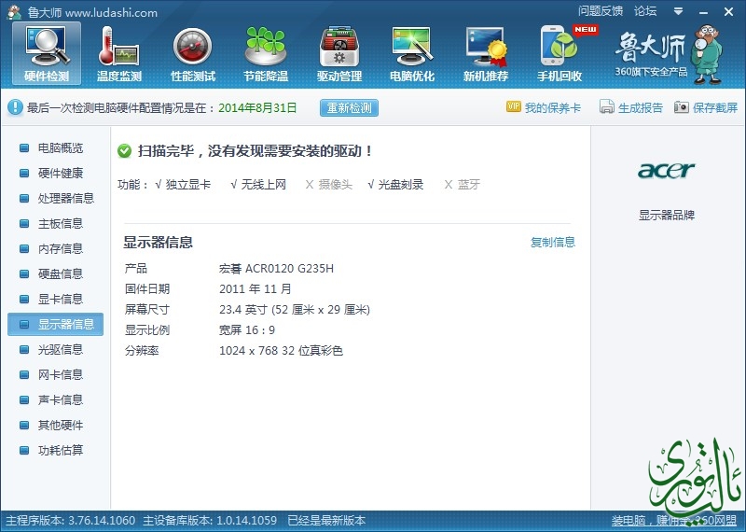Screen dimensions: 746x532
Task: Select 处理器信息 in sidebar
Action: click(65, 198)
